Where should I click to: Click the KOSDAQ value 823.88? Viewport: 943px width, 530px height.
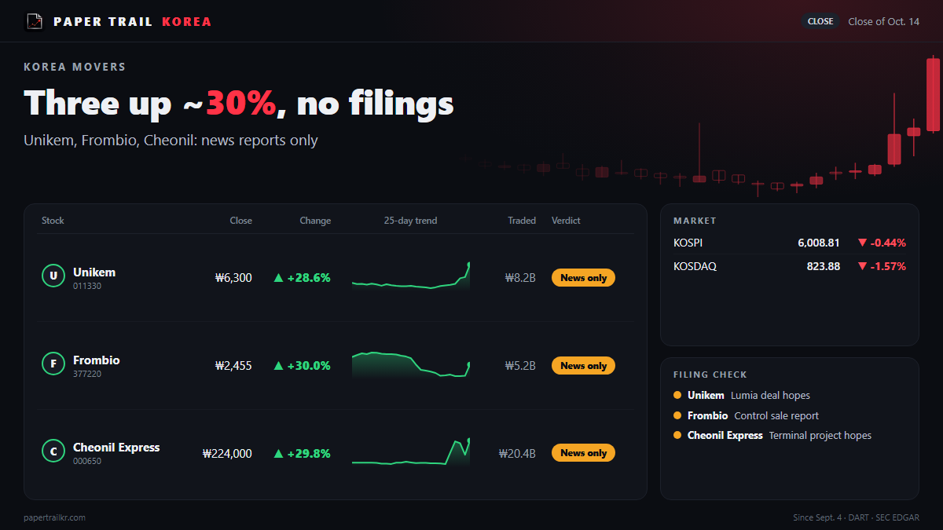point(824,267)
